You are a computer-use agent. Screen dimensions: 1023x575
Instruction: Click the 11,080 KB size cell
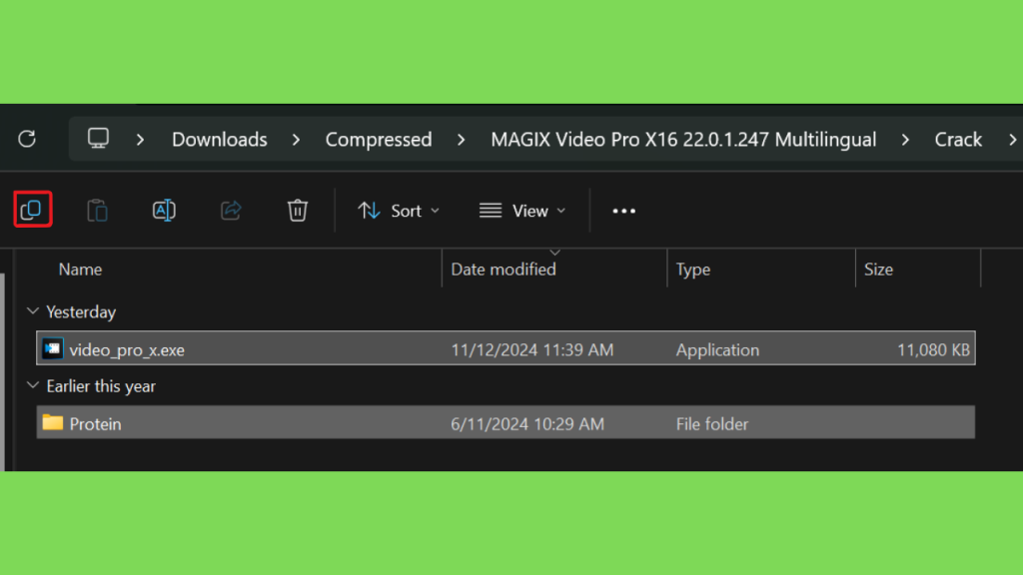(x=933, y=350)
